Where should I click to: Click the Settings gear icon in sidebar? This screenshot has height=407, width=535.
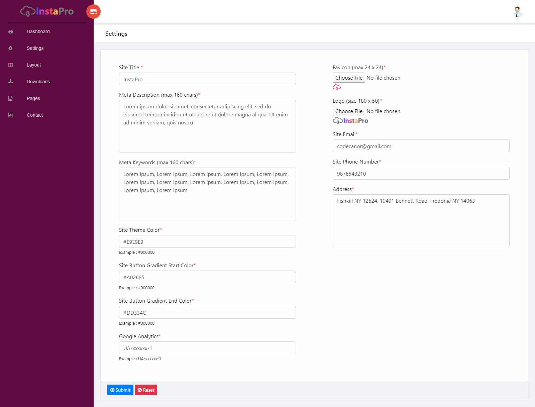(x=11, y=48)
